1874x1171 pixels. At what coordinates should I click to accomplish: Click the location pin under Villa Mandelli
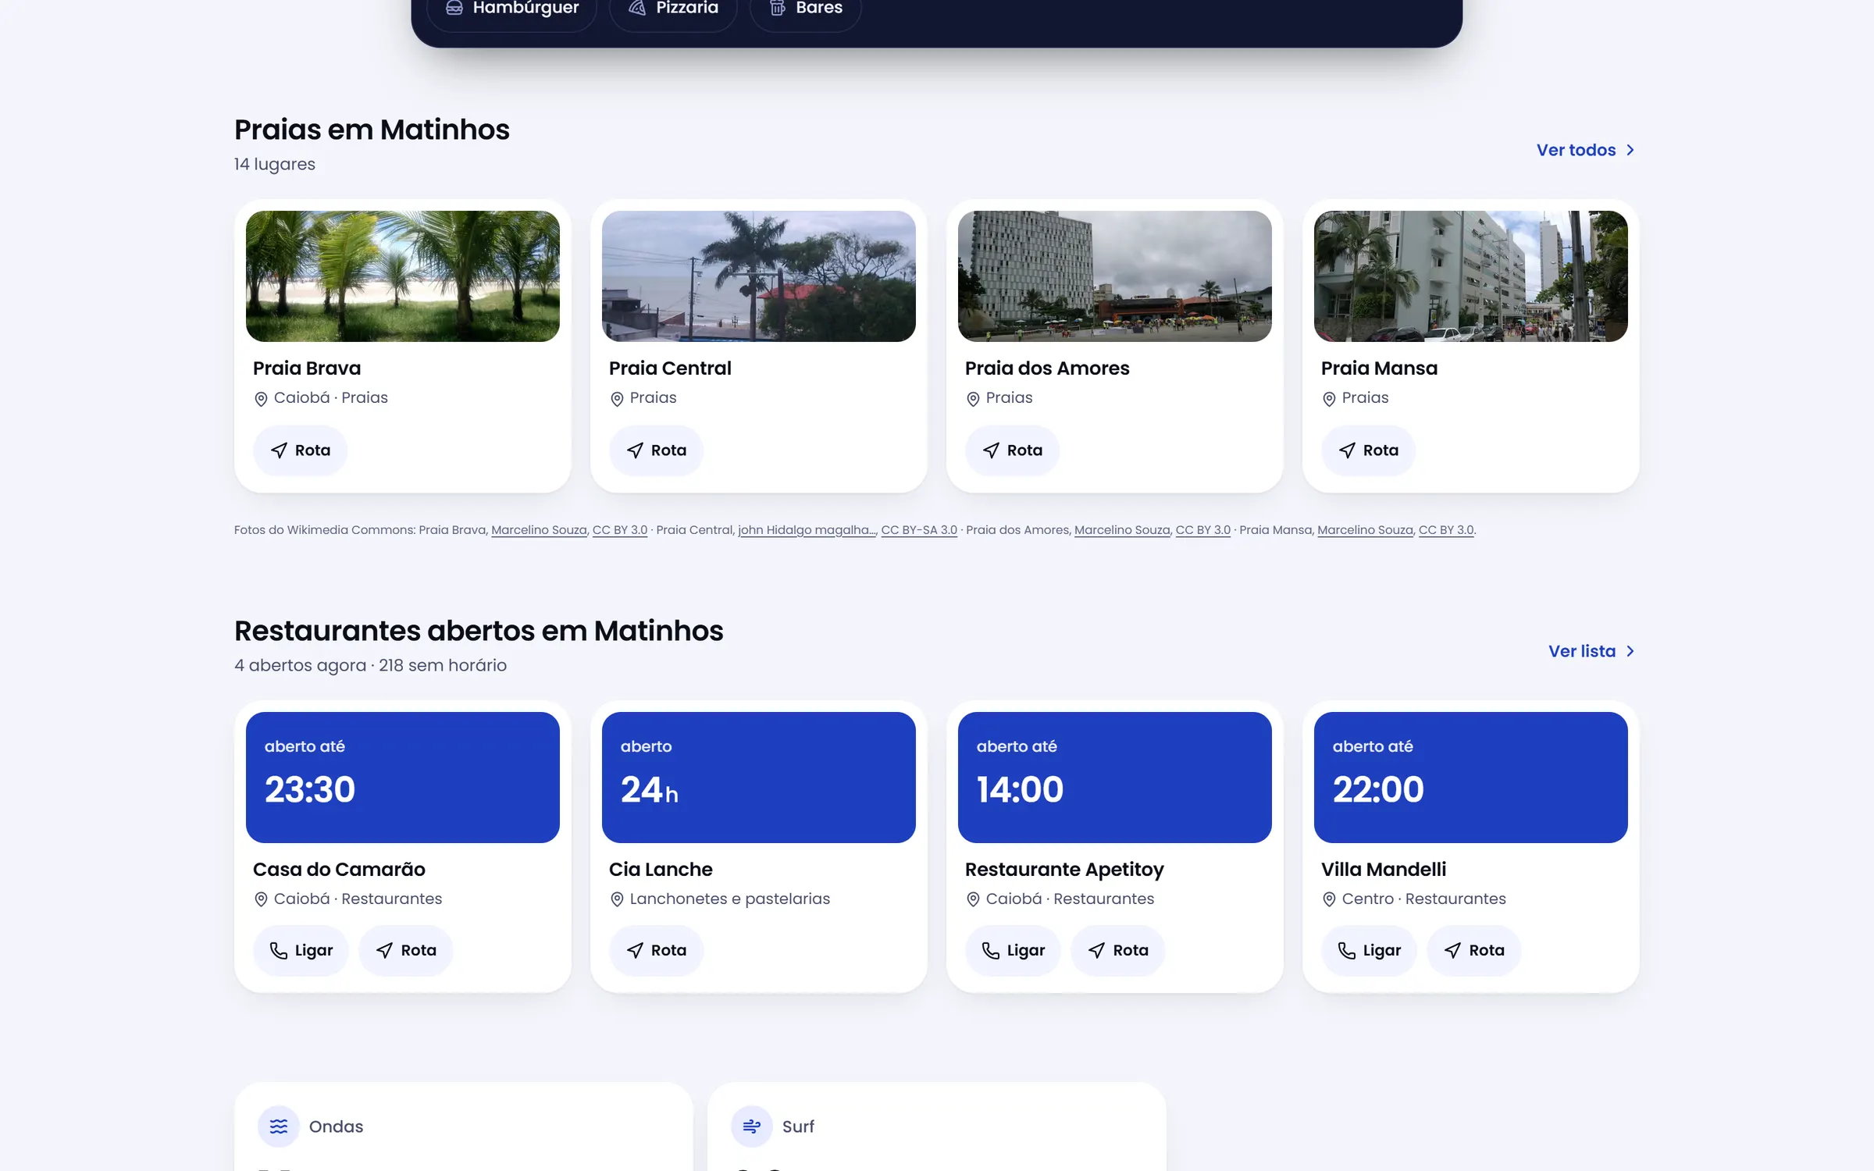[1329, 899]
